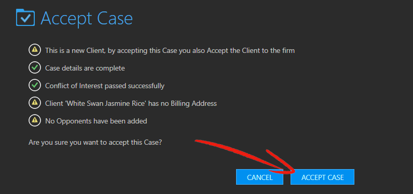This screenshot has width=413, height=194.
Task: Select 'Case details are complete' message text
Action: 85,68
